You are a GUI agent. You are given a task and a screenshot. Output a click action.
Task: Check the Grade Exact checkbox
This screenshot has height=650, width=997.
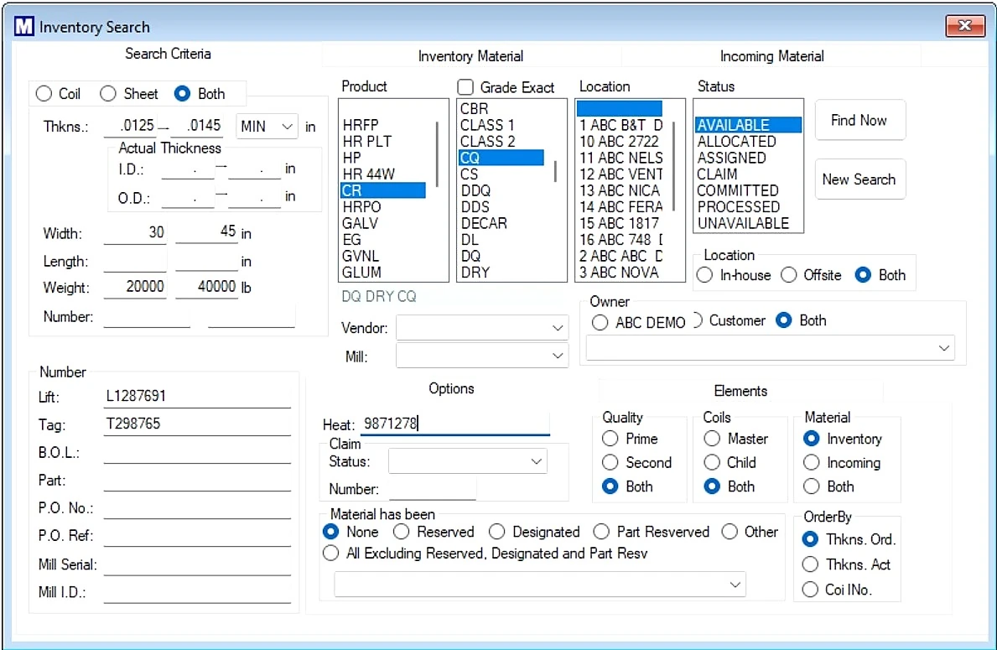(466, 87)
